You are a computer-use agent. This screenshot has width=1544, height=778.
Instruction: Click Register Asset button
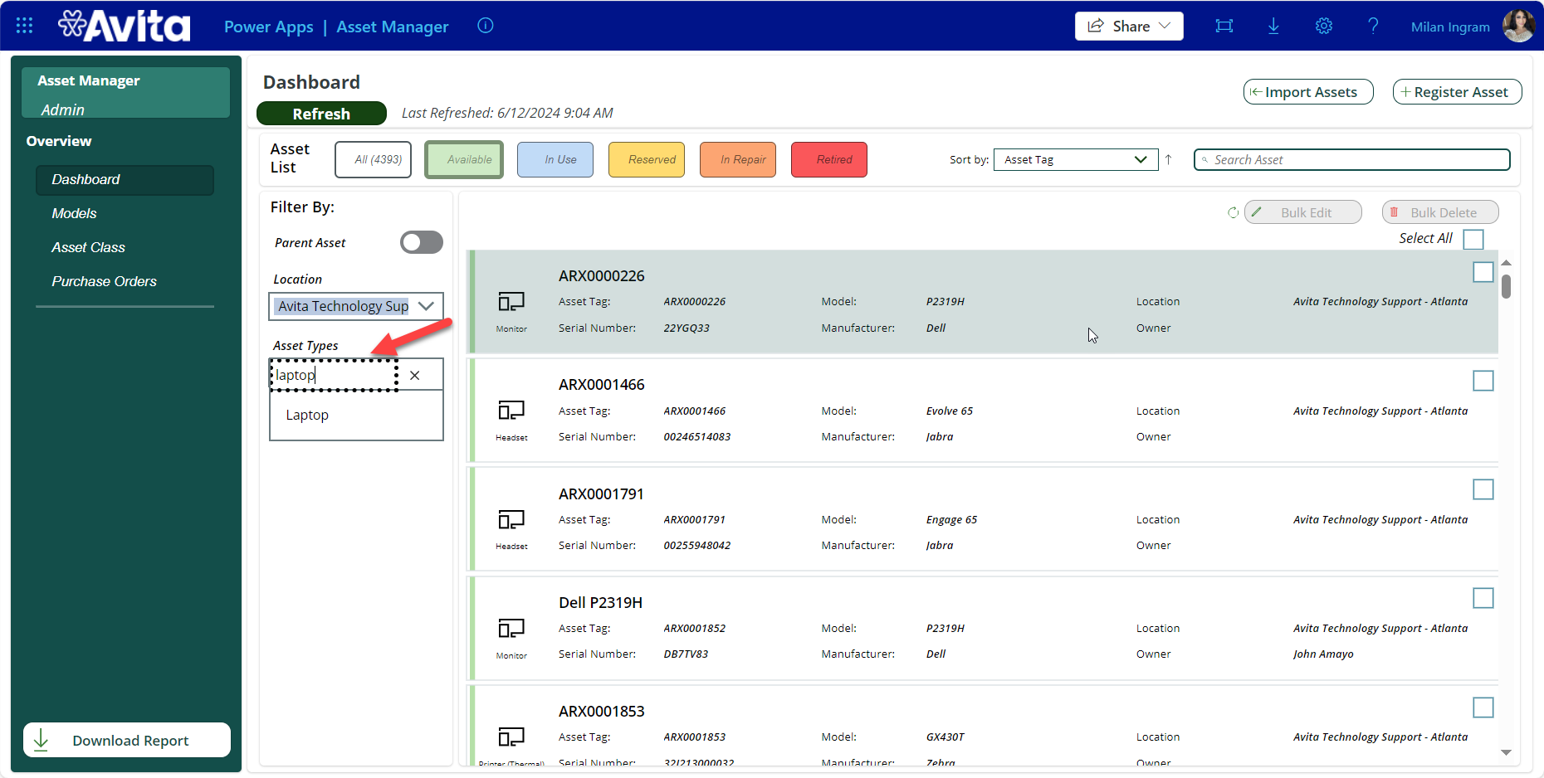[1457, 92]
